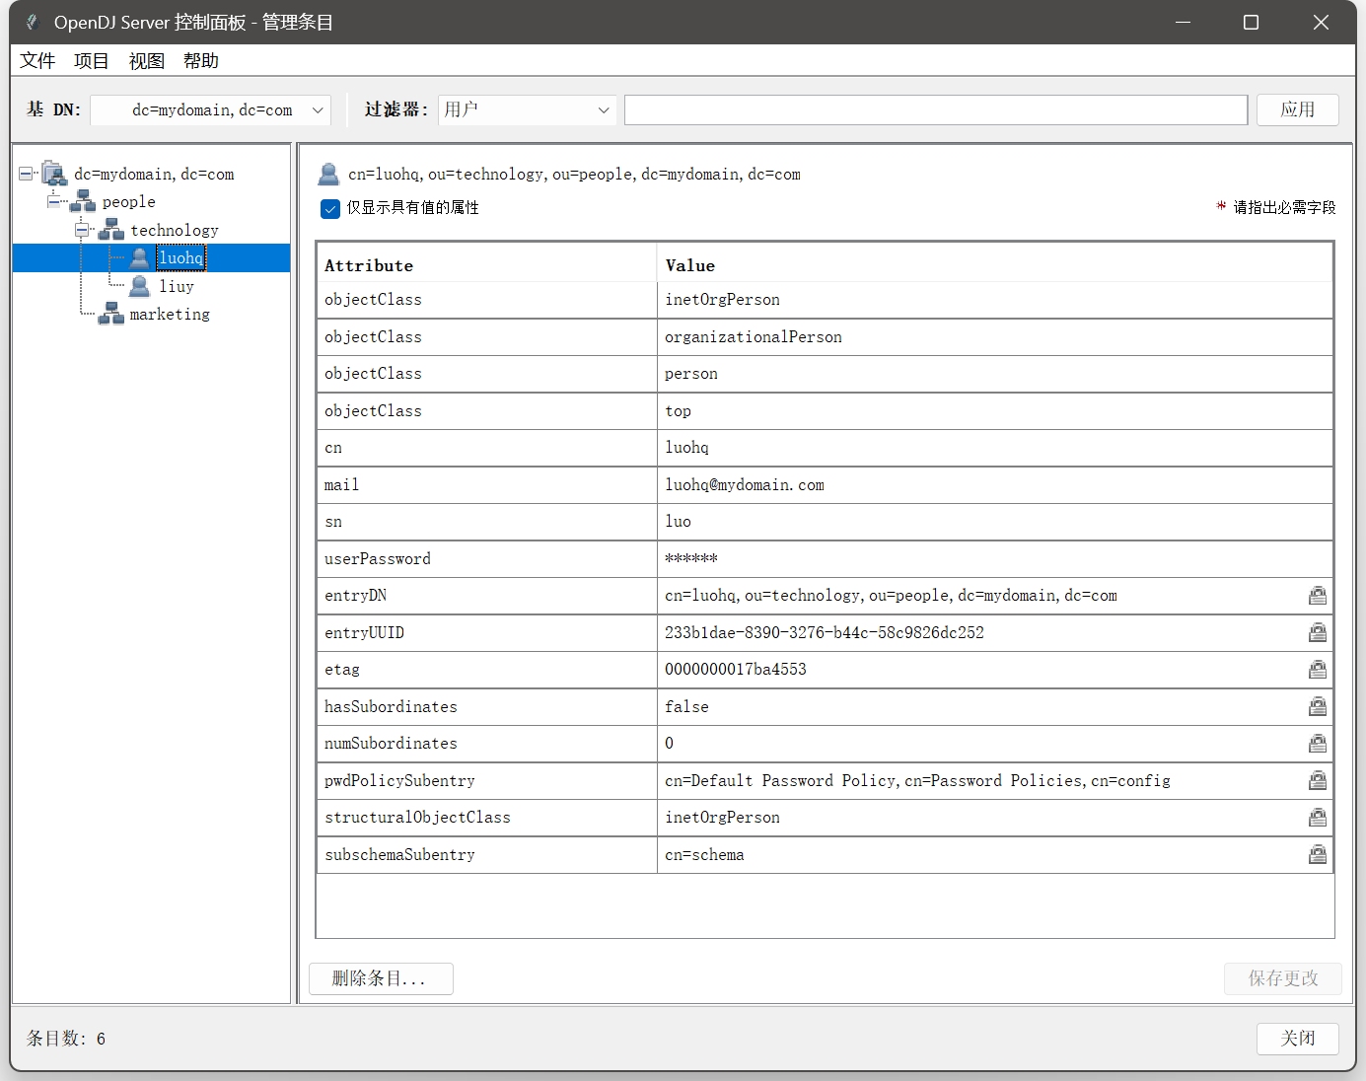Toggle the 仅显示具有值的属性 checkbox

tap(330, 208)
